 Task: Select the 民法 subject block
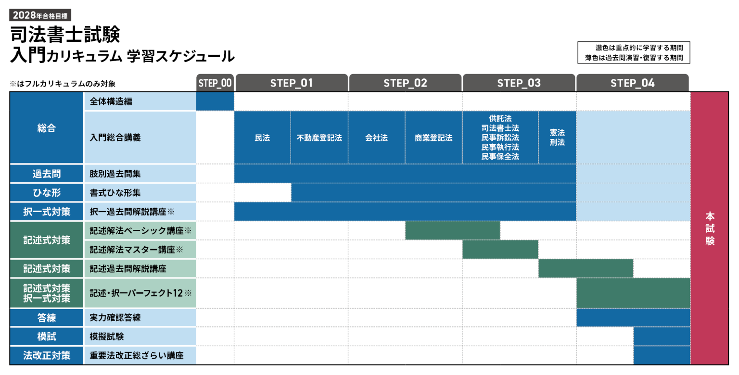pos(262,137)
